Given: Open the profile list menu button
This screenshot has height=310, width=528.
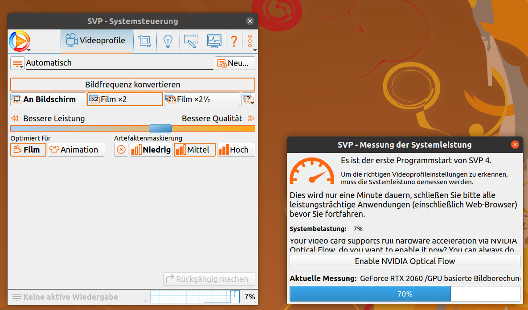Looking at the screenshot, I should click(x=17, y=63).
